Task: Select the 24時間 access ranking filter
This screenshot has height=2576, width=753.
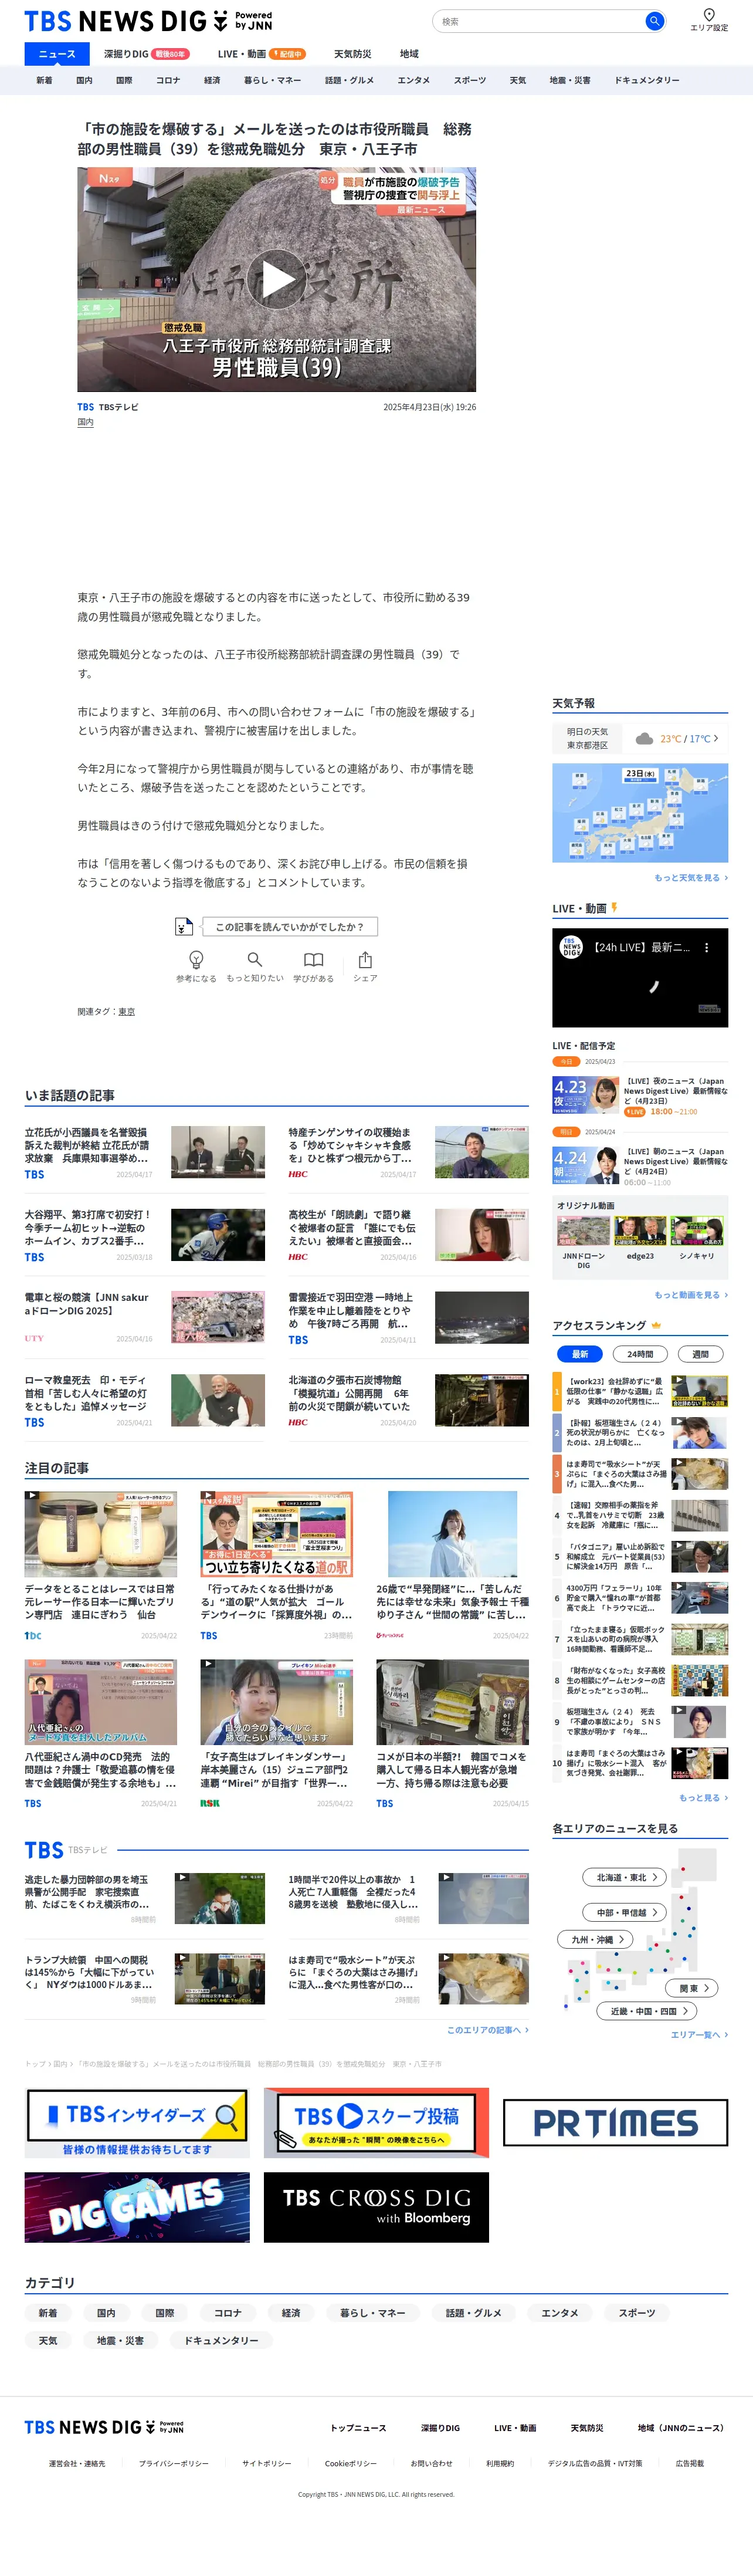Action: pyautogui.click(x=640, y=1354)
